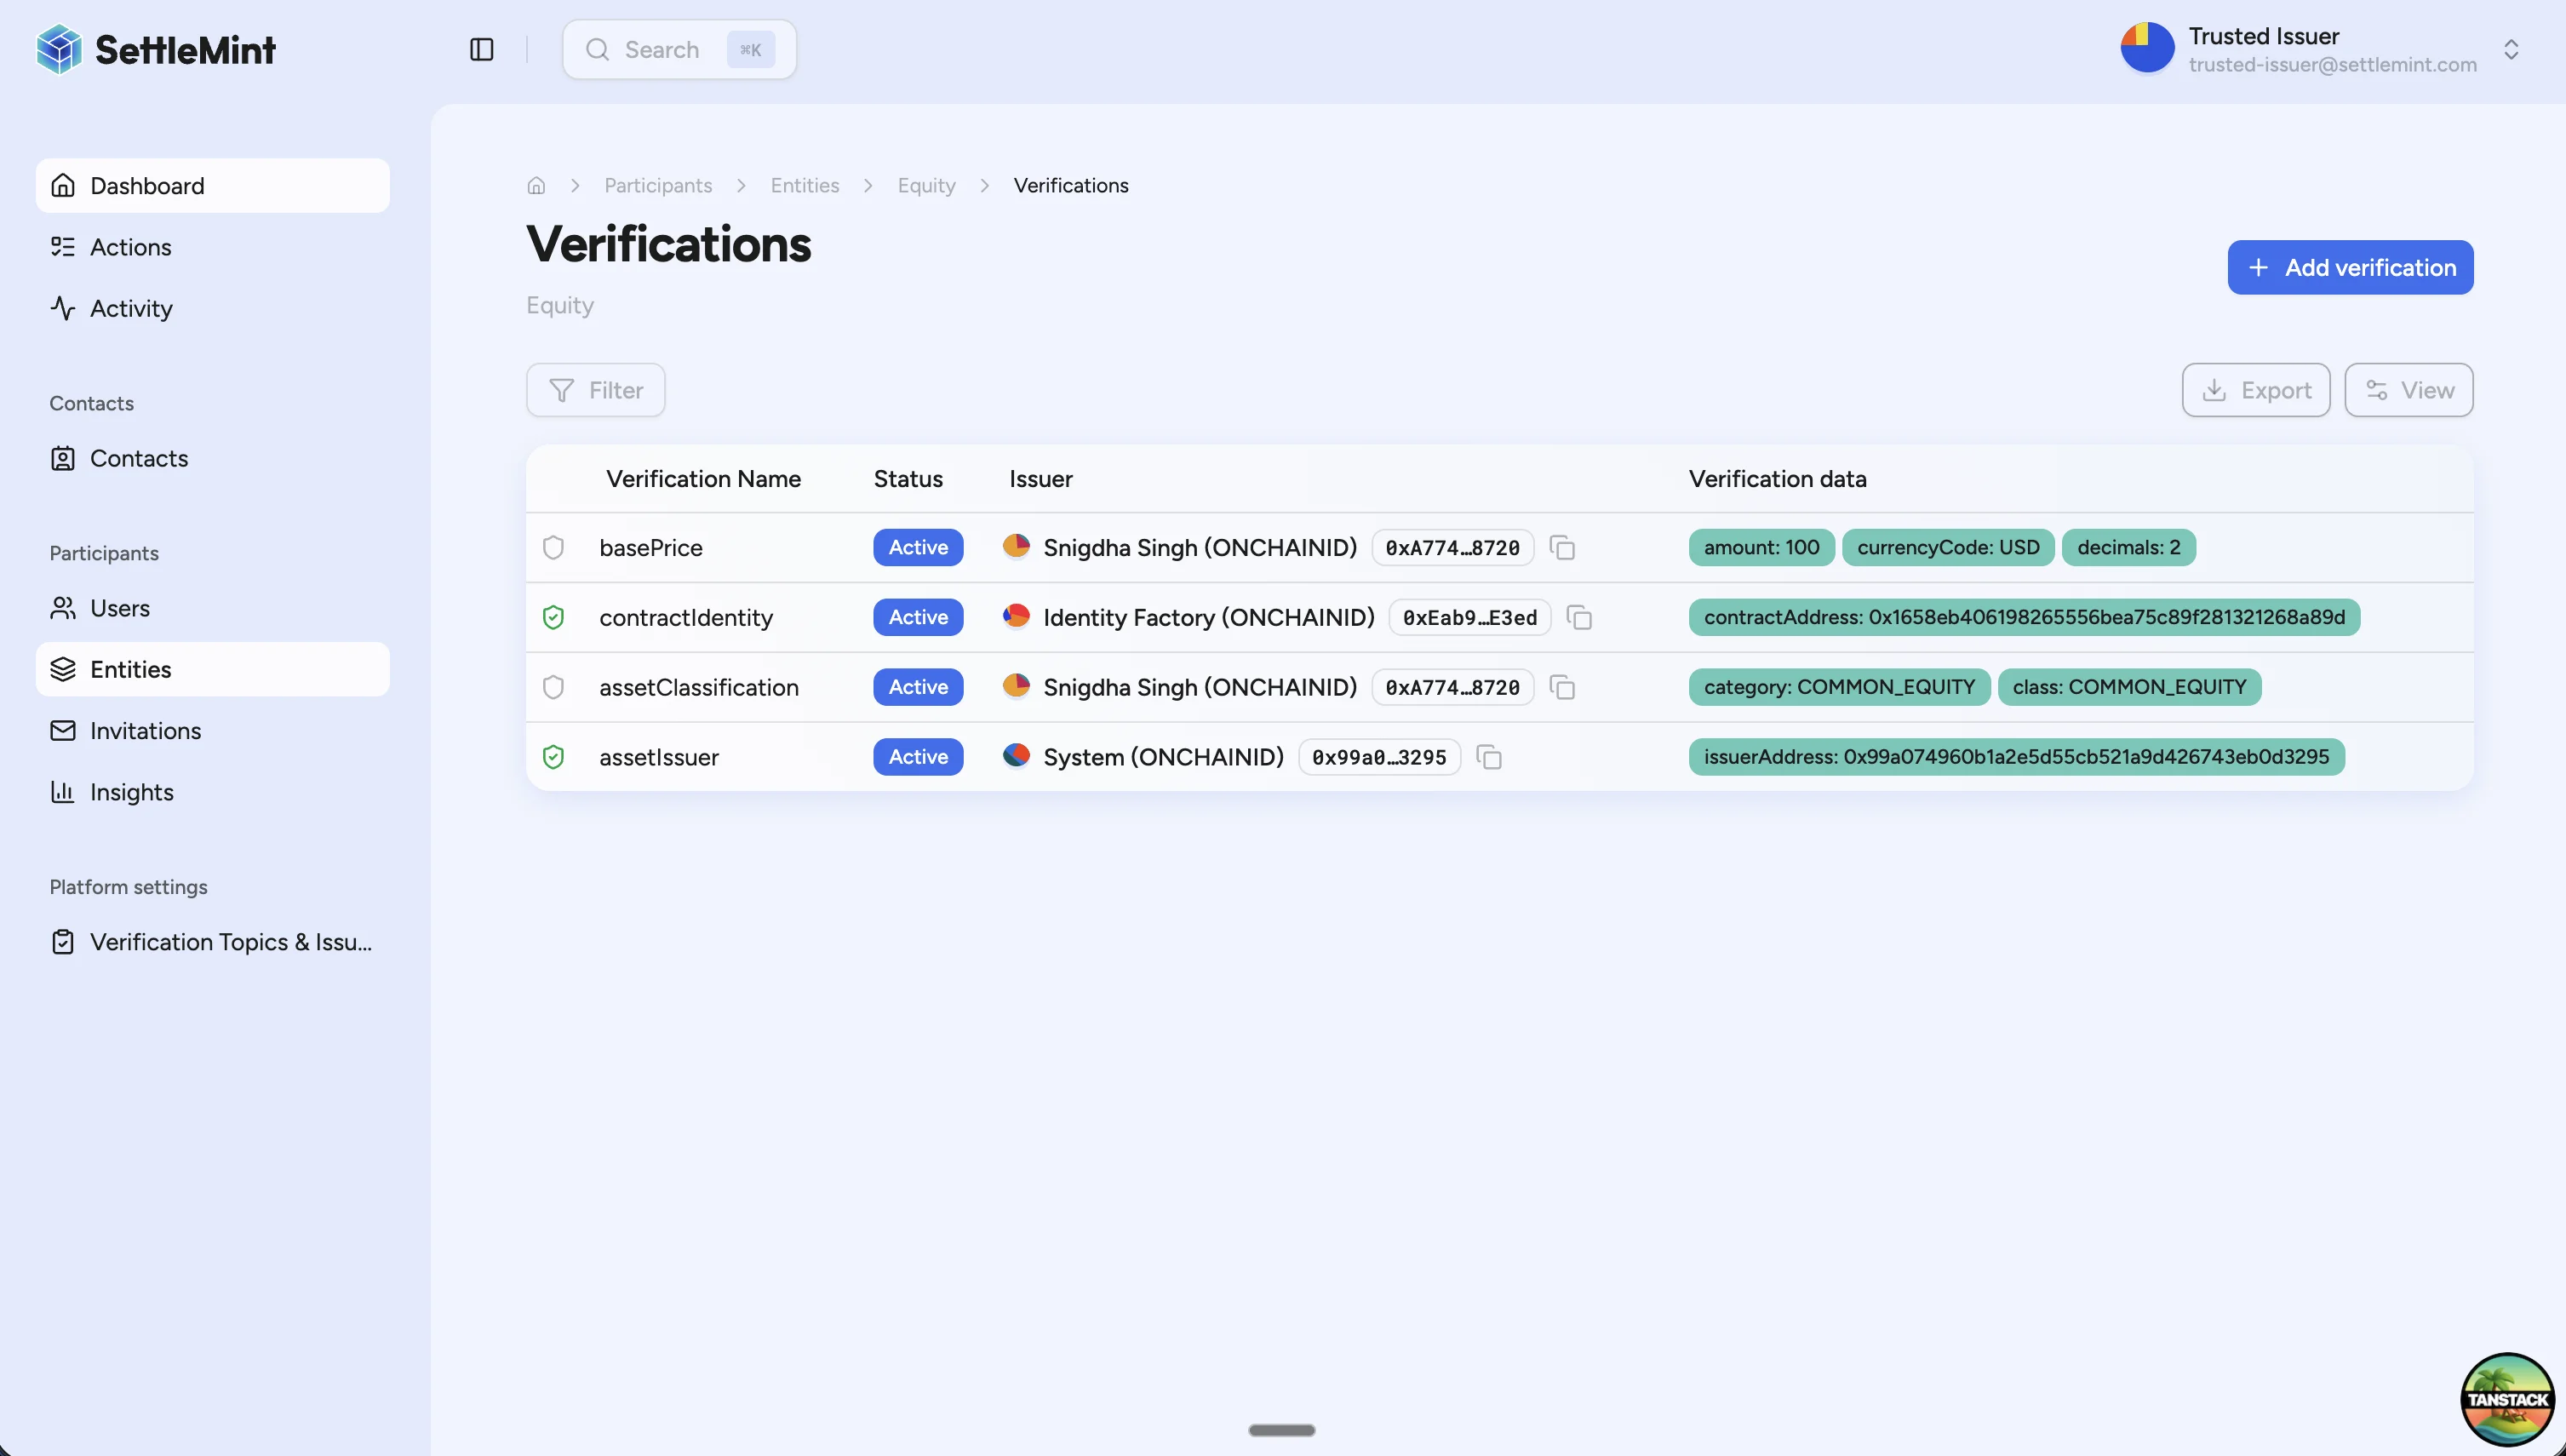Collapse the sidebar using the panel toggle icon

481,48
